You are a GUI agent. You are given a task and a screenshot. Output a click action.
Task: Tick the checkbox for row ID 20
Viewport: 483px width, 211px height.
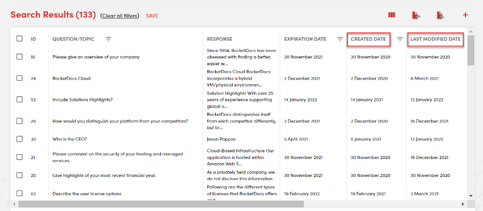click(x=20, y=175)
